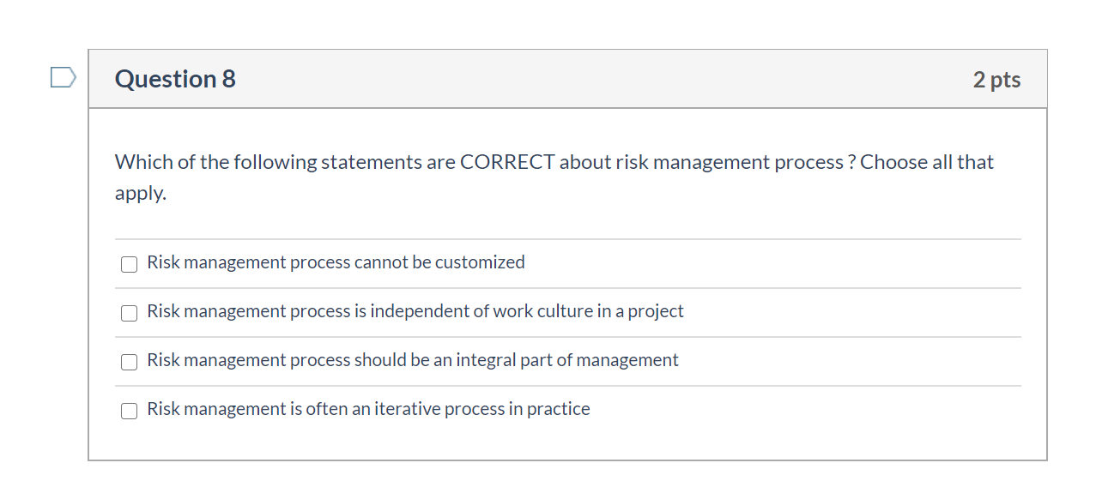Image resolution: width=1096 pixels, height=499 pixels.
Task: Flag Question 8 for review
Action: 63,78
